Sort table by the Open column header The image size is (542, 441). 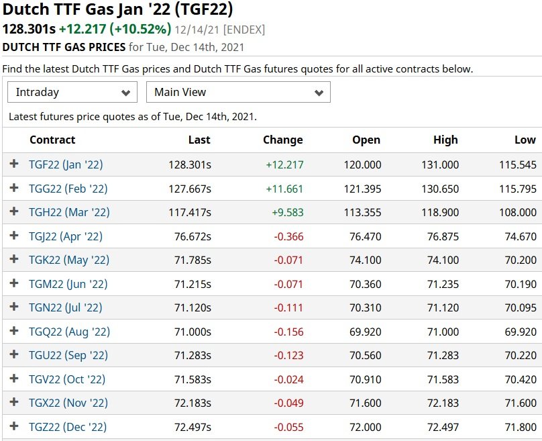[x=366, y=140]
